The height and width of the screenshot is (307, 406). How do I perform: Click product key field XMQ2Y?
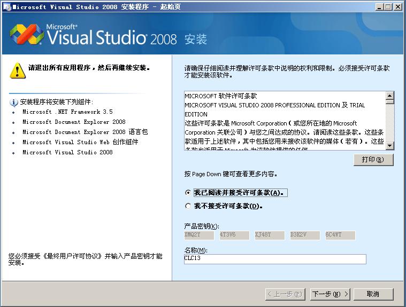pyautogui.click(x=199, y=235)
